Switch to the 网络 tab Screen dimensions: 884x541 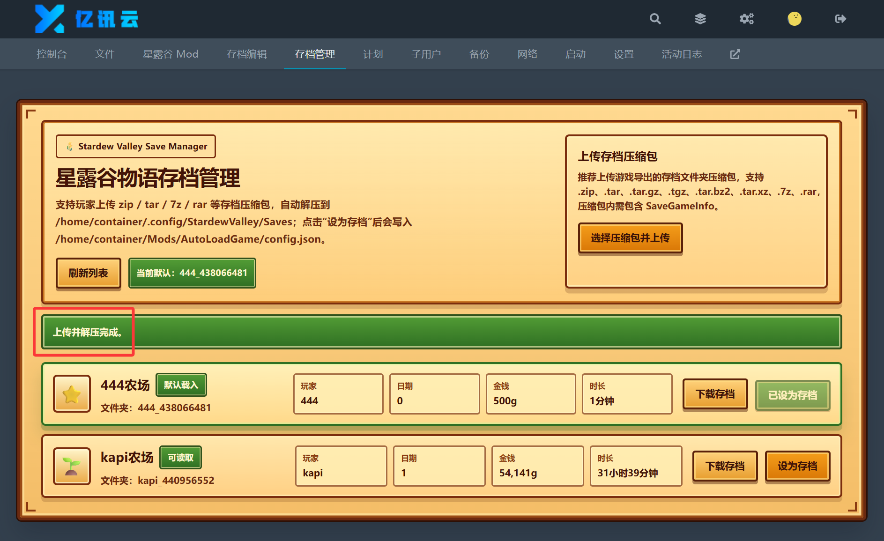point(527,54)
